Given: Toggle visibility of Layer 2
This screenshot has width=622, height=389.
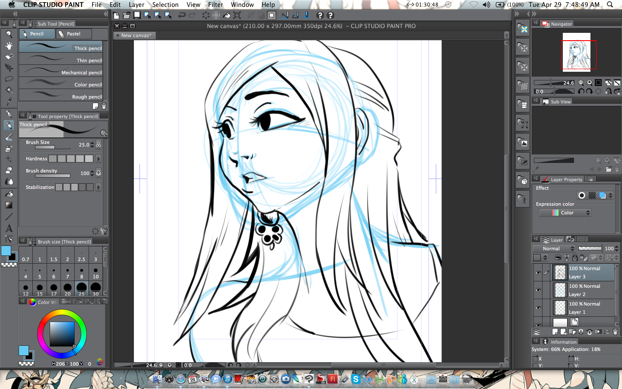Looking at the screenshot, I should 538,290.
